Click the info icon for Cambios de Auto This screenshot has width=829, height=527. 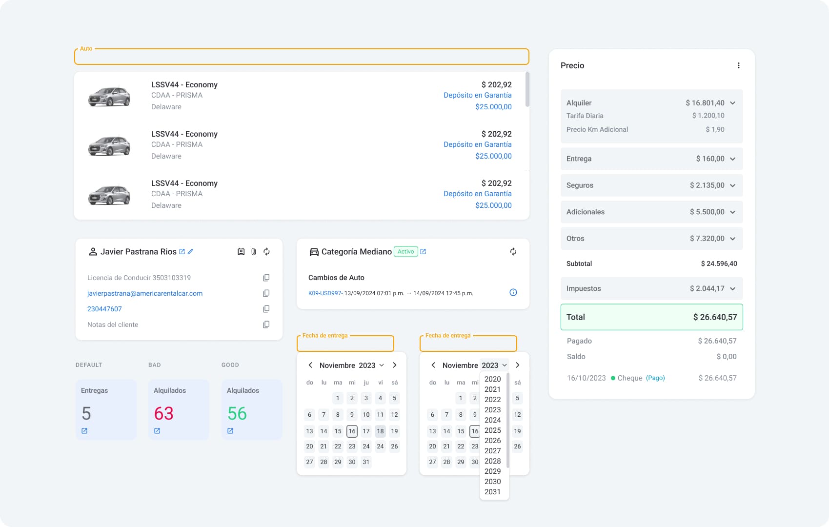[513, 292]
